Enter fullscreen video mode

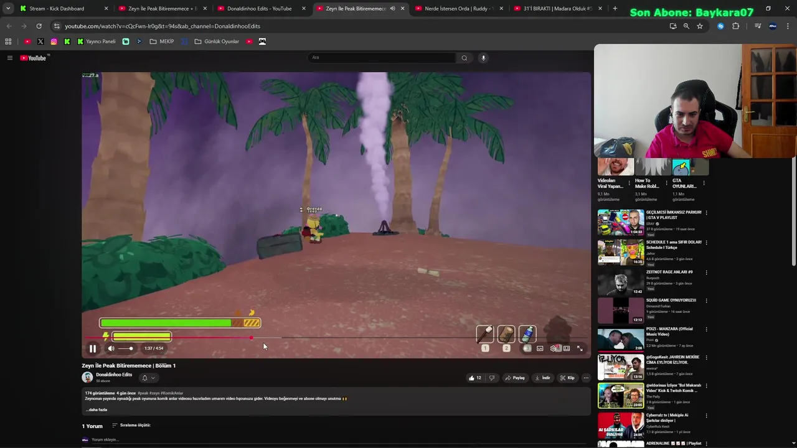[x=580, y=348]
